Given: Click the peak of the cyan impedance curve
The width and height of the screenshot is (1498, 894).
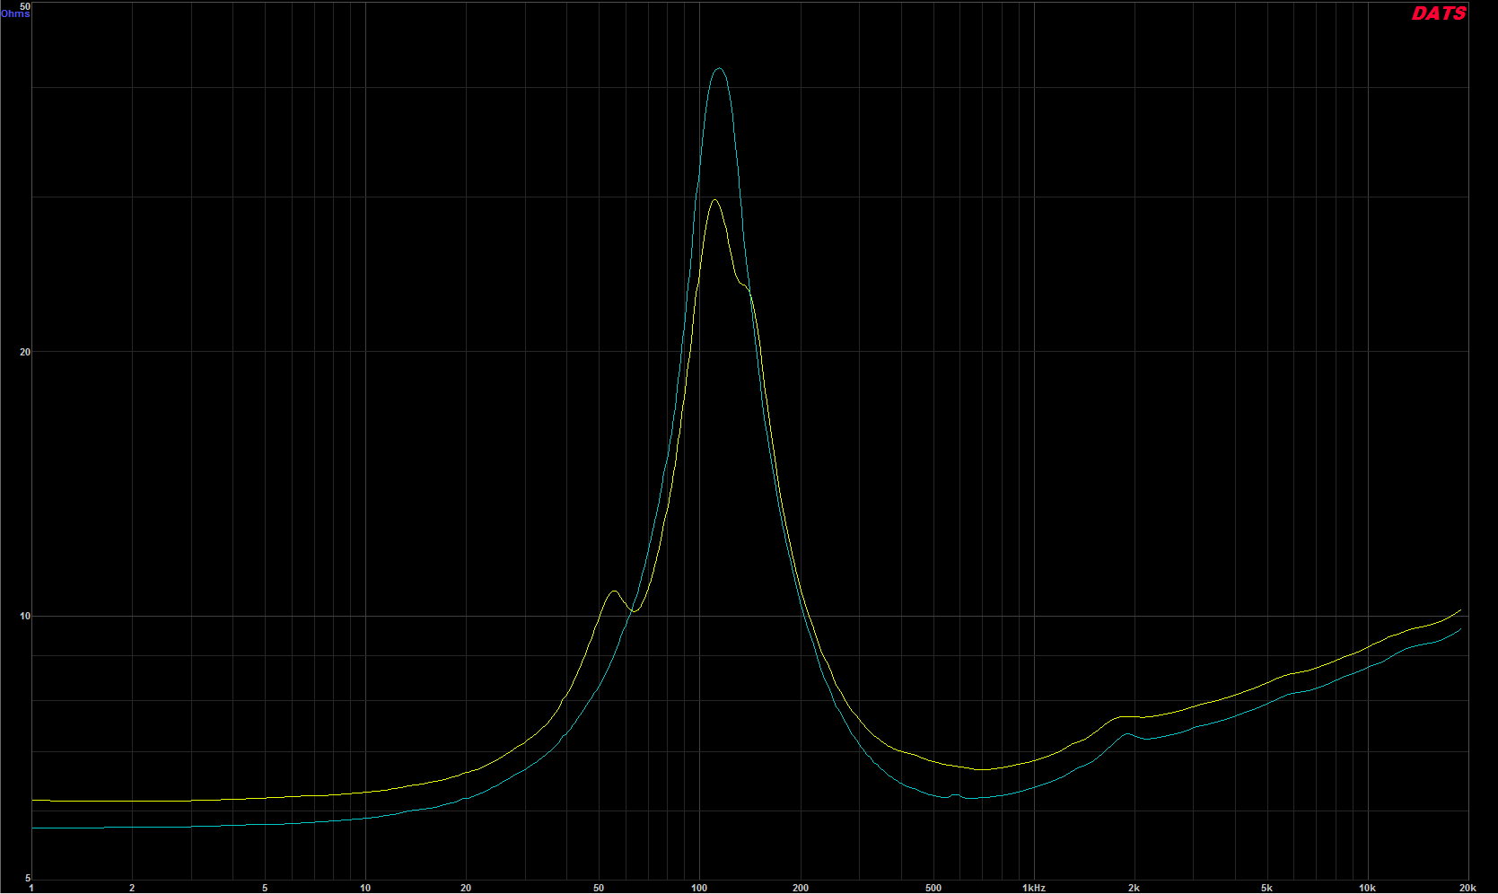Looking at the screenshot, I should (718, 69).
